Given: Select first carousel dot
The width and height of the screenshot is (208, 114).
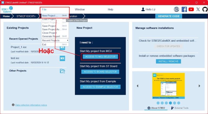Looking at the screenshot, I should (158, 103).
